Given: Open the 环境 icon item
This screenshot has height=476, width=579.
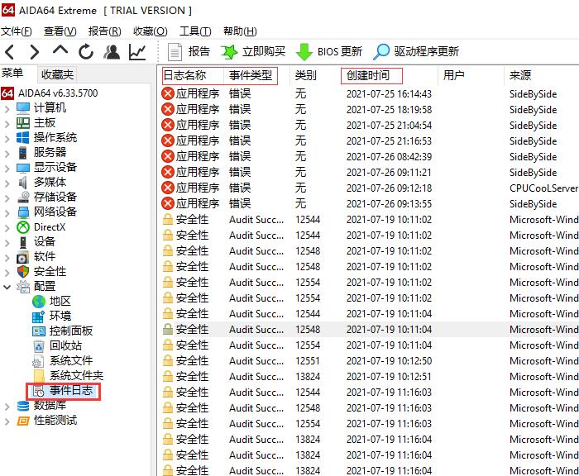Looking at the screenshot, I should (39, 317).
